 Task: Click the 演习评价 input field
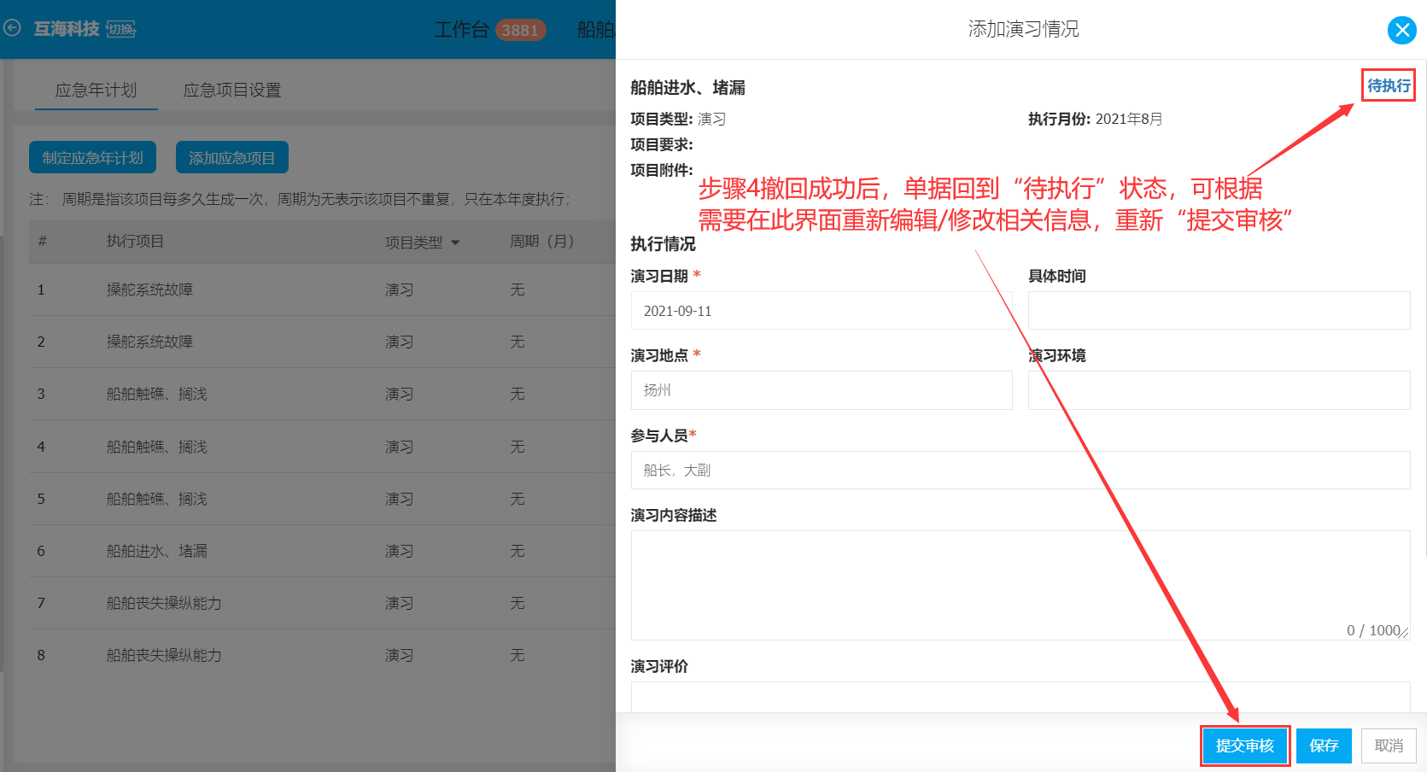point(1021,697)
